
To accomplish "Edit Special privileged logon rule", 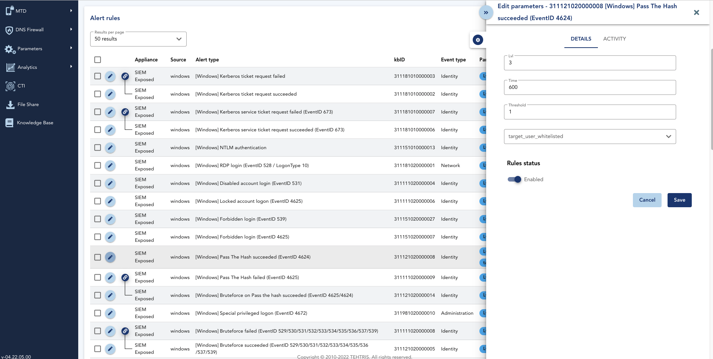I will tap(110, 313).
